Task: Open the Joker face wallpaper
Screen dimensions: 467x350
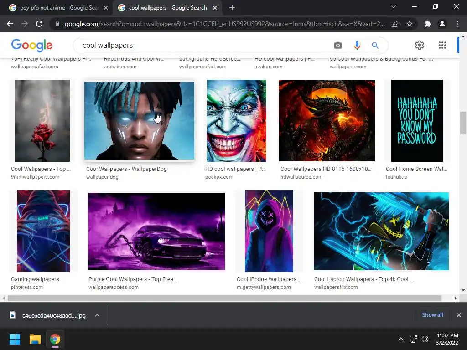Action: tap(237, 120)
